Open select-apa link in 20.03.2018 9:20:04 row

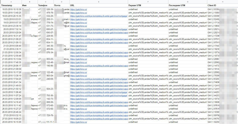pyautogui.click(x=99, y=33)
